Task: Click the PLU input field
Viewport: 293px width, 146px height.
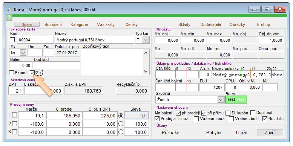Action: click(x=212, y=87)
